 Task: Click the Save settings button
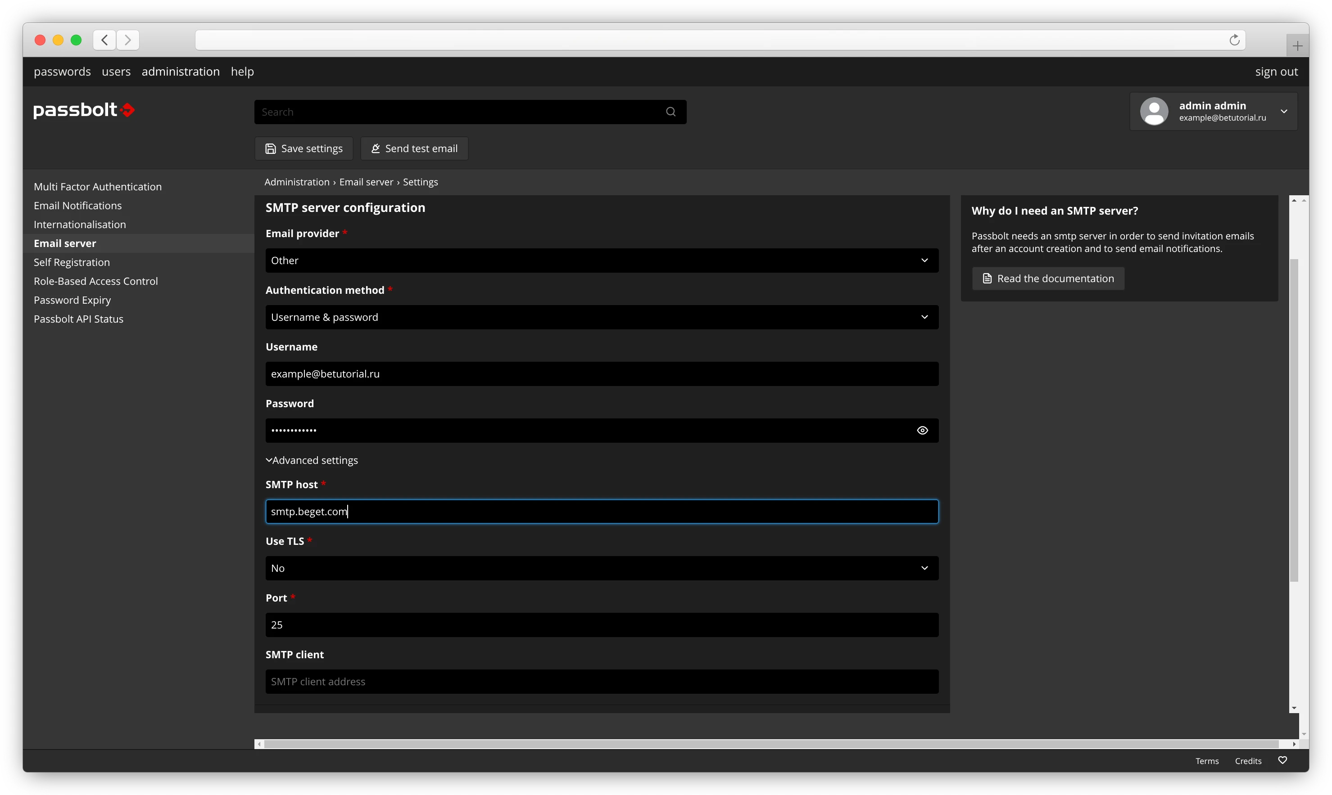[x=304, y=148]
